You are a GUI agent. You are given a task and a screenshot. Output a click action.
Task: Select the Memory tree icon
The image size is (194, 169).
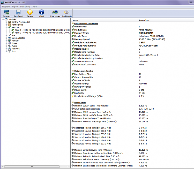(10, 27)
